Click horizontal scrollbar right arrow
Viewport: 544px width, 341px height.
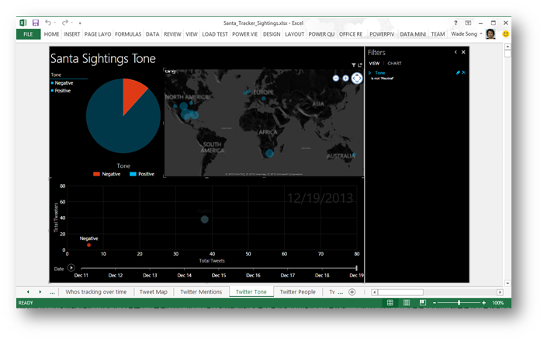(500, 292)
